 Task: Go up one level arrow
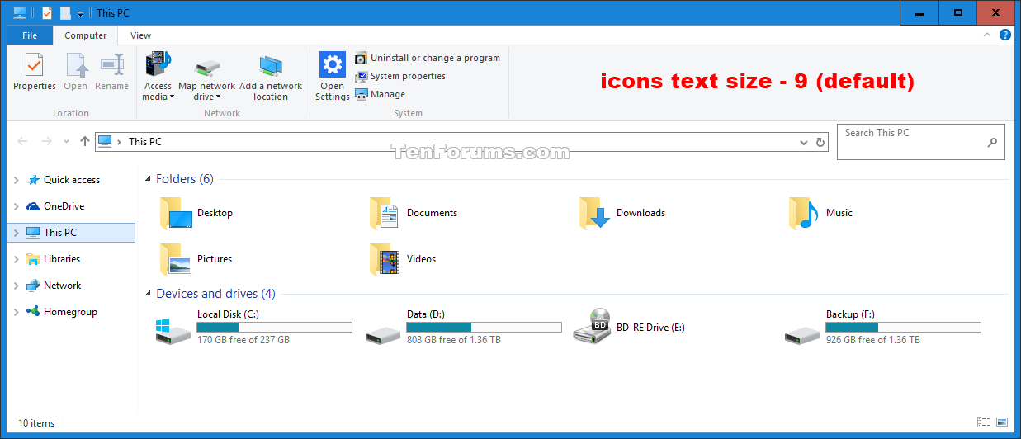point(84,142)
